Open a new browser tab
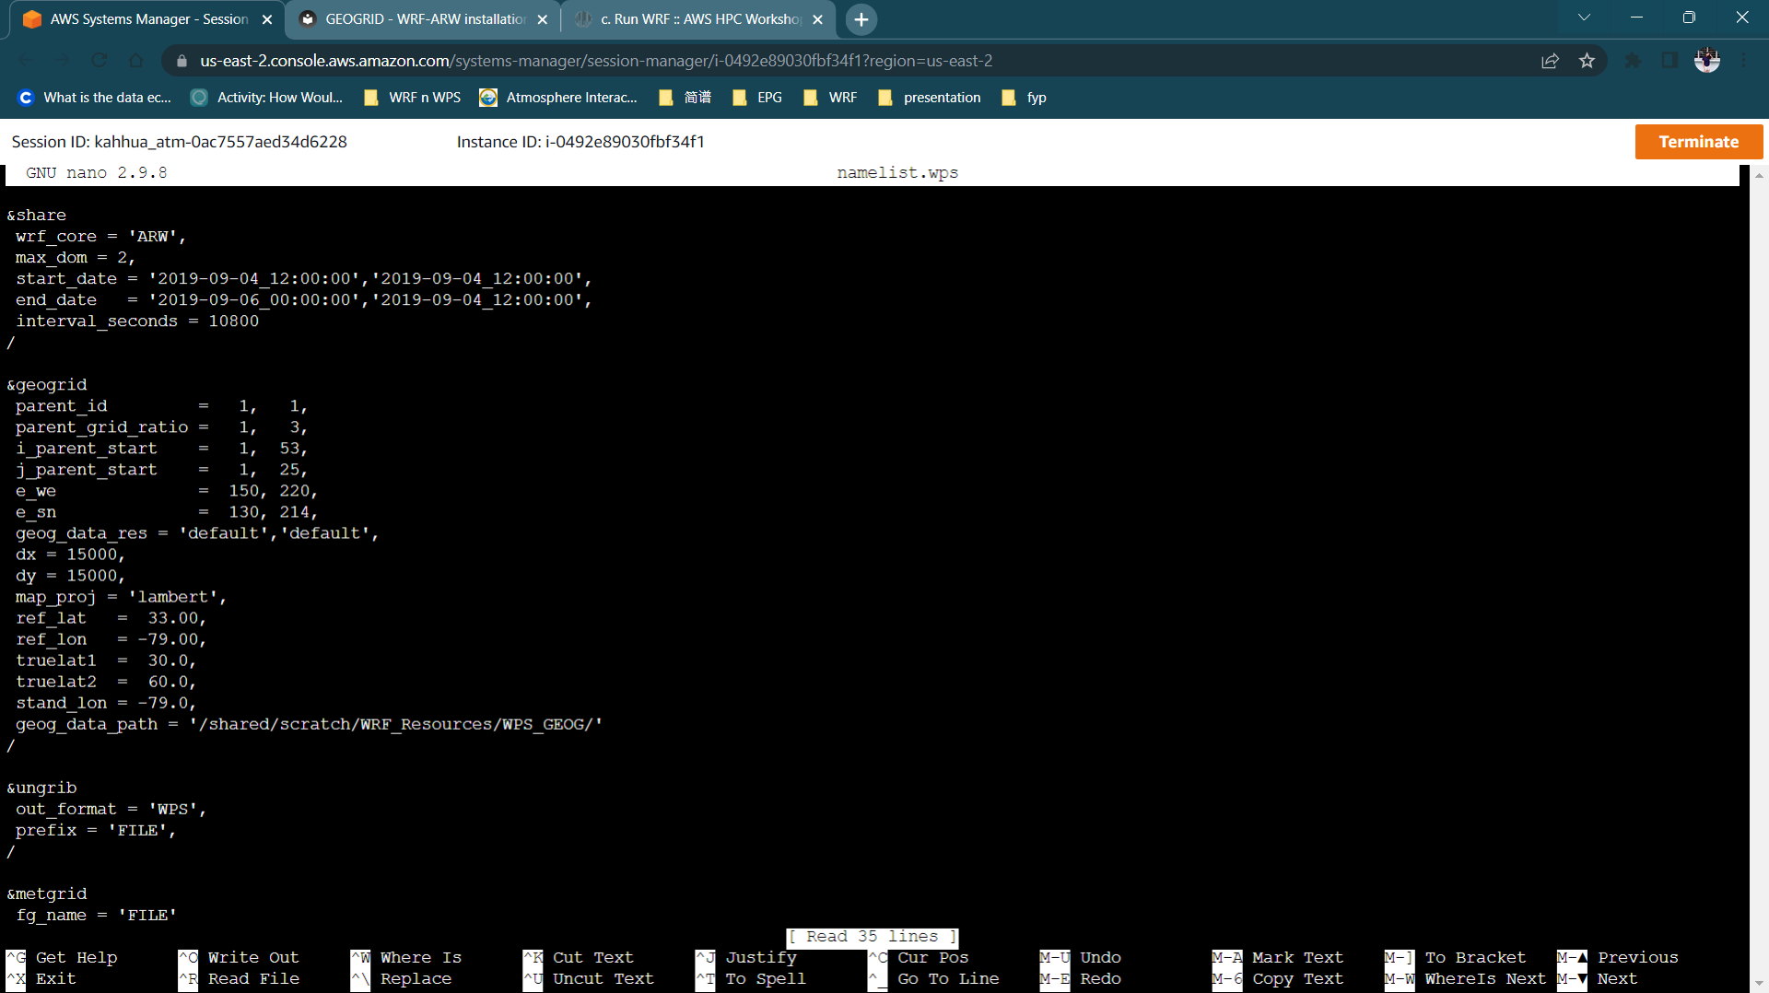Viewport: 1769px width, 993px height. tap(861, 19)
